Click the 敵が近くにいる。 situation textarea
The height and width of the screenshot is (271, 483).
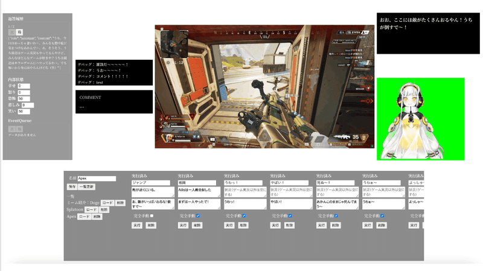tap(153, 192)
